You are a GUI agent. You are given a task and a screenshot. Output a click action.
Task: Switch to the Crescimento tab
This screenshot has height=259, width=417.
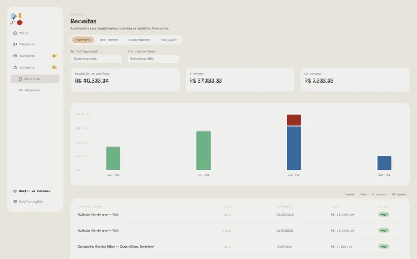pyautogui.click(x=139, y=40)
